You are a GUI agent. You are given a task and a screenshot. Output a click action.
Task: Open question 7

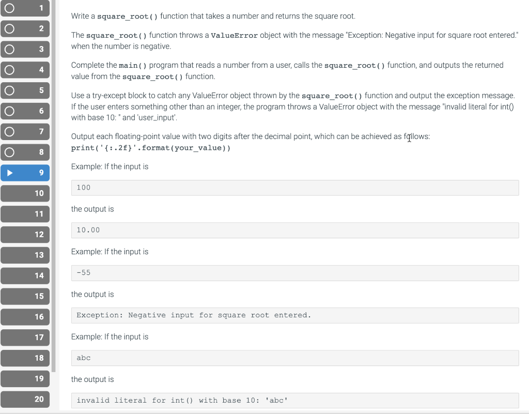pyautogui.click(x=25, y=131)
